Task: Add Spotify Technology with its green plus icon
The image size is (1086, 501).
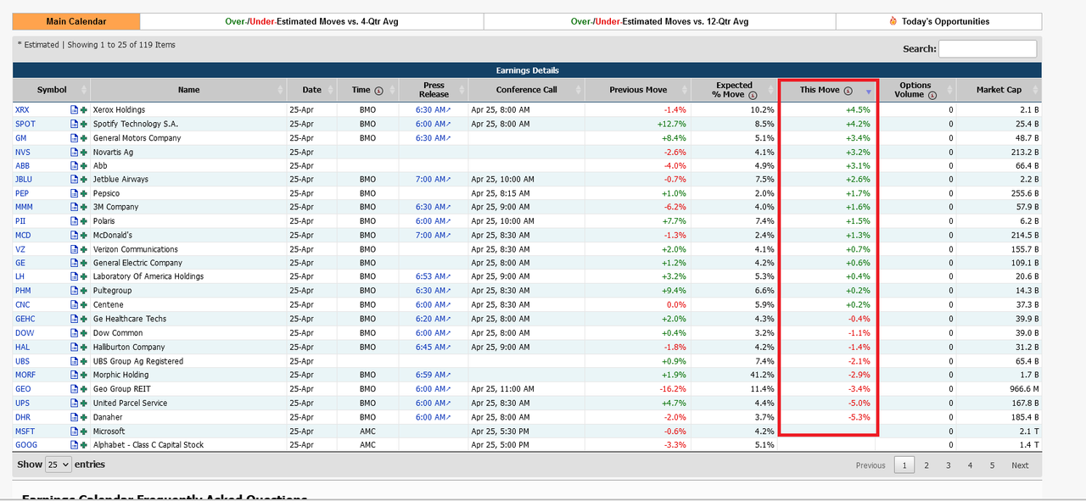Action: pyautogui.click(x=84, y=124)
